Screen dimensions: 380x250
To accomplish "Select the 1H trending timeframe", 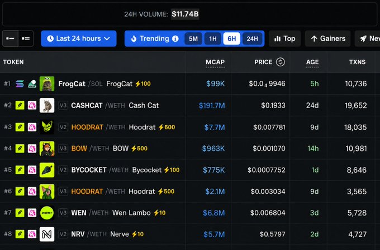I will tap(212, 38).
